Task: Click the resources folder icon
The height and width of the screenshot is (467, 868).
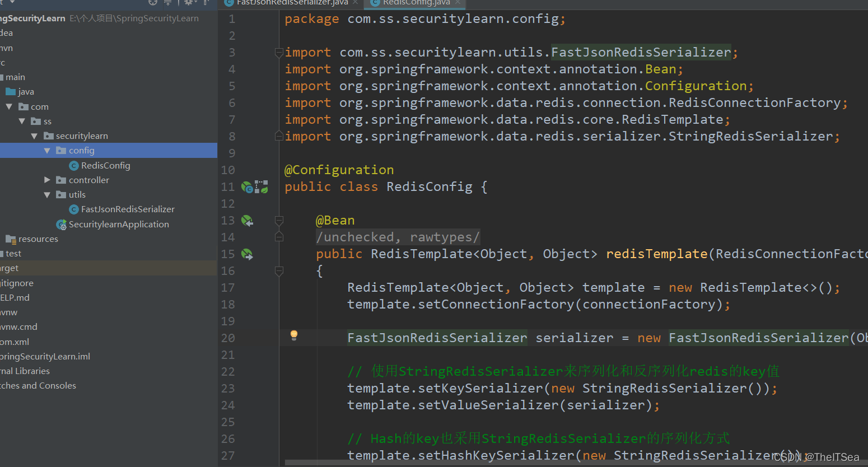Action: click(x=11, y=239)
